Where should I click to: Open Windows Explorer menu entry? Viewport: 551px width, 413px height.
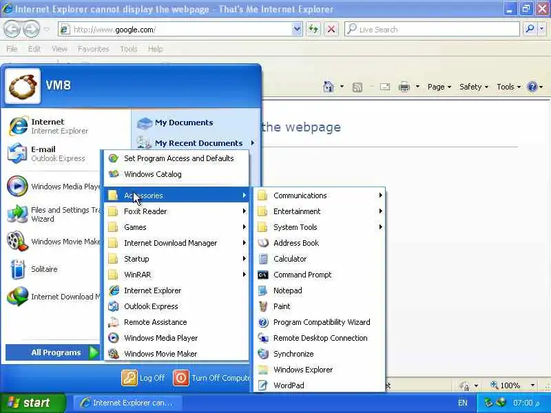coord(319,370)
